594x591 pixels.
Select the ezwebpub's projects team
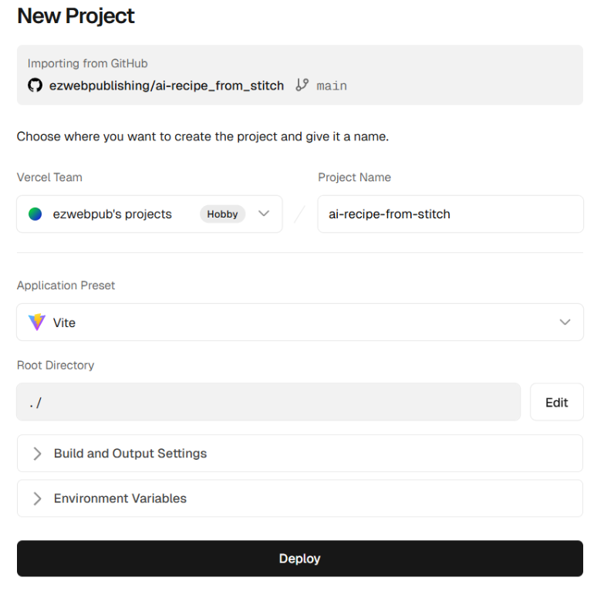coord(113,214)
